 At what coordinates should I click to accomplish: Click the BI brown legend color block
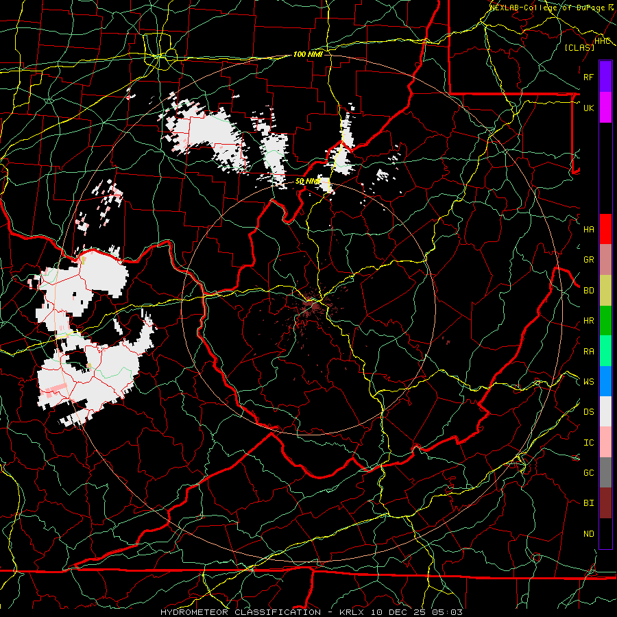pos(605,503)
